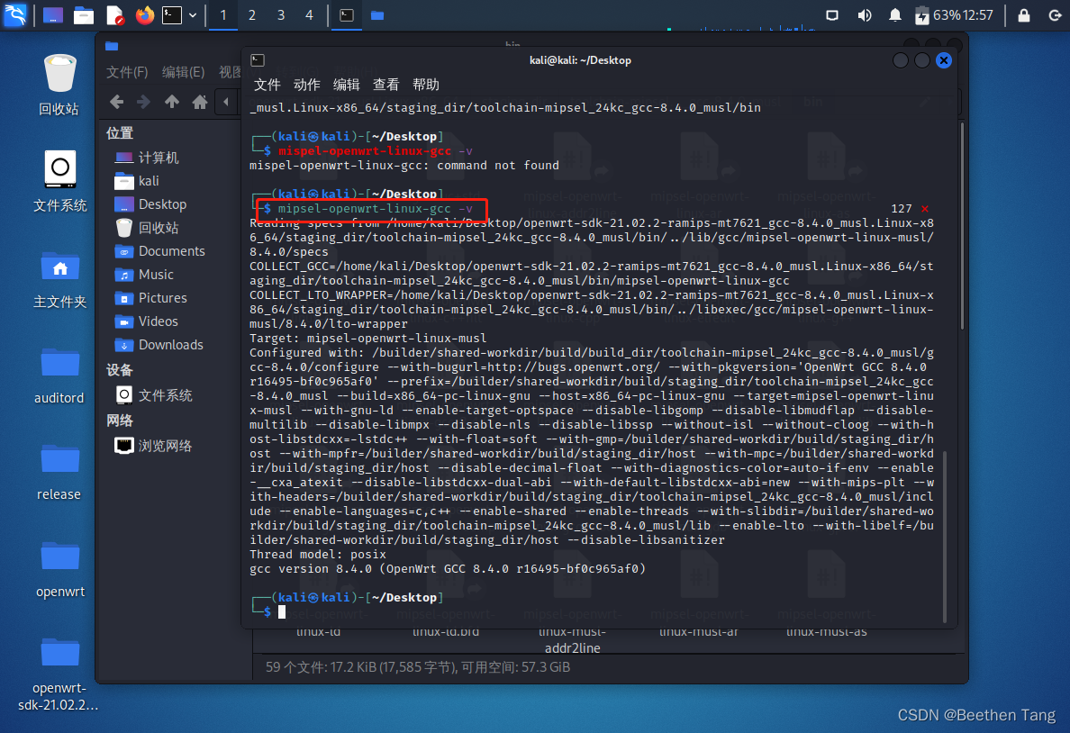Open file manager 编辑(E) menu
The image size is (1070, 733).
pyautogui.click(x=183, y=72)
